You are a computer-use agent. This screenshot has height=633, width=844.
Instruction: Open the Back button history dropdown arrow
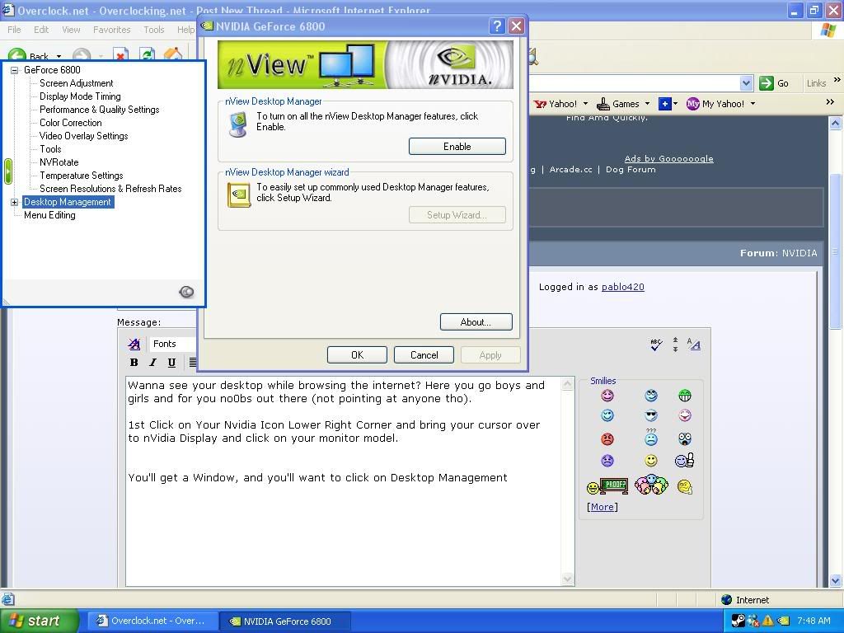(59, 56)
